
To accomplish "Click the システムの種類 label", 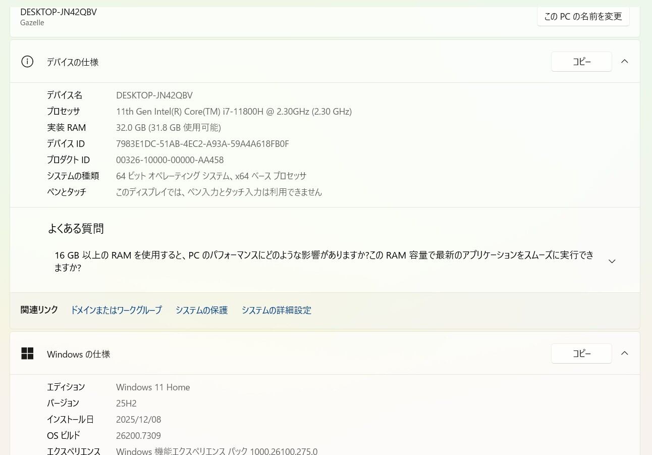I will coord(73,176).
